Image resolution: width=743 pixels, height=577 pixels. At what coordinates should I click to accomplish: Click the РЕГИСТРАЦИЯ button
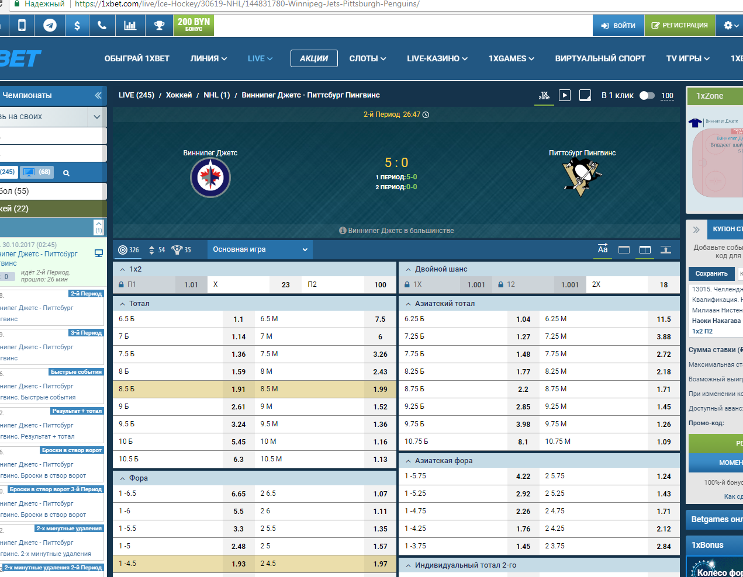click(680, 25)
